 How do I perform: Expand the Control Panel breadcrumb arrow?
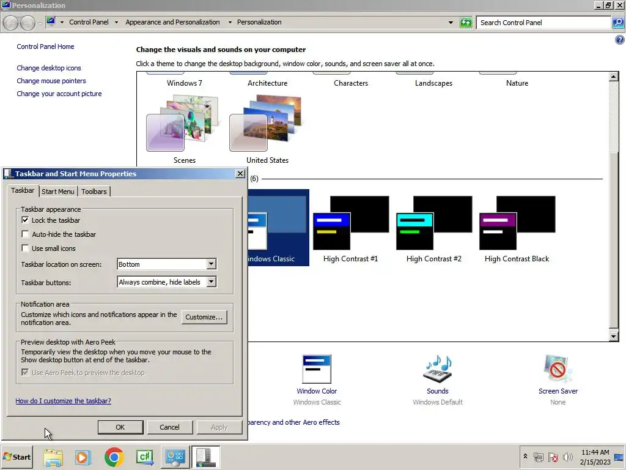pyautogui.click(x=116, y=23)
